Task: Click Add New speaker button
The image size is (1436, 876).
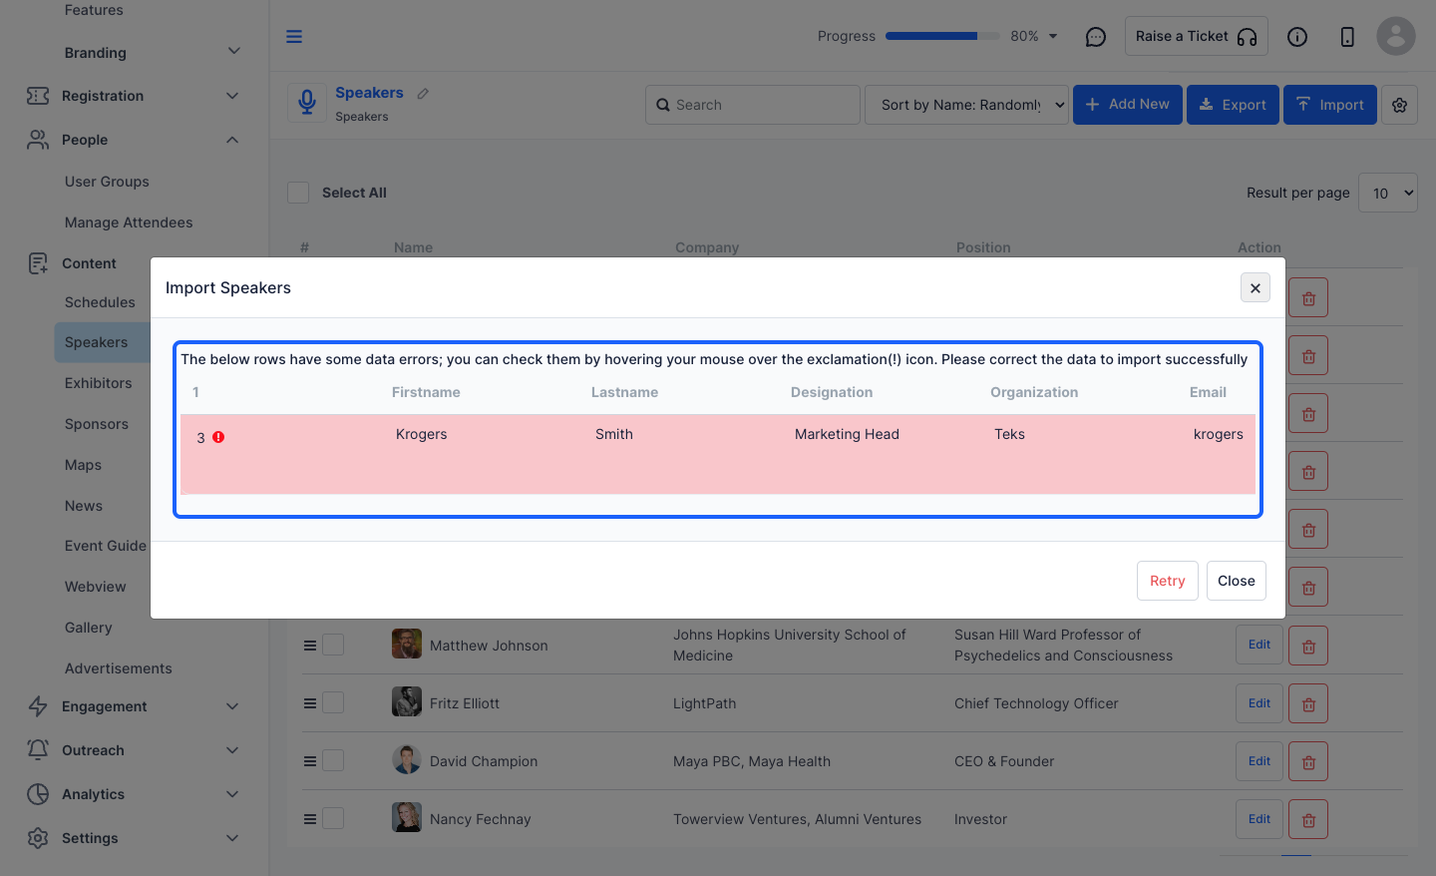Action: click(x=1128, y=105)
